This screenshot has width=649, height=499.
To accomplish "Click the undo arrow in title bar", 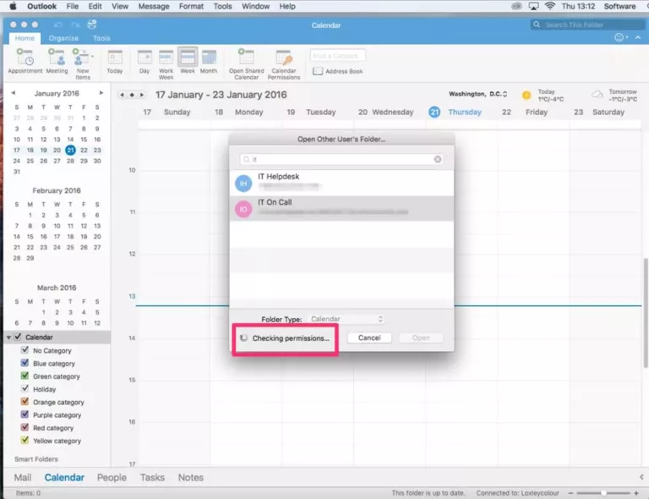I will pyautogui.click(x=58, y=25).
